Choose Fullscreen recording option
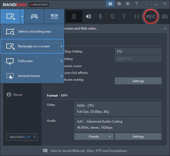The width and height of the screenshot is (170, 156). [32, 61]
